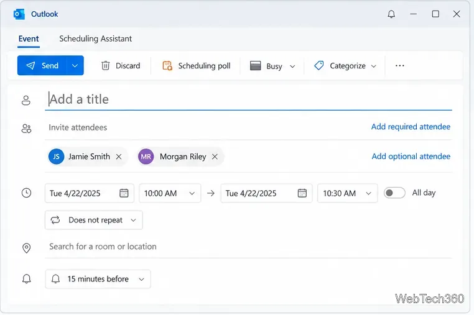Remove Morgan Riley from attendees

pyautogui.click(x=215, y=157)
